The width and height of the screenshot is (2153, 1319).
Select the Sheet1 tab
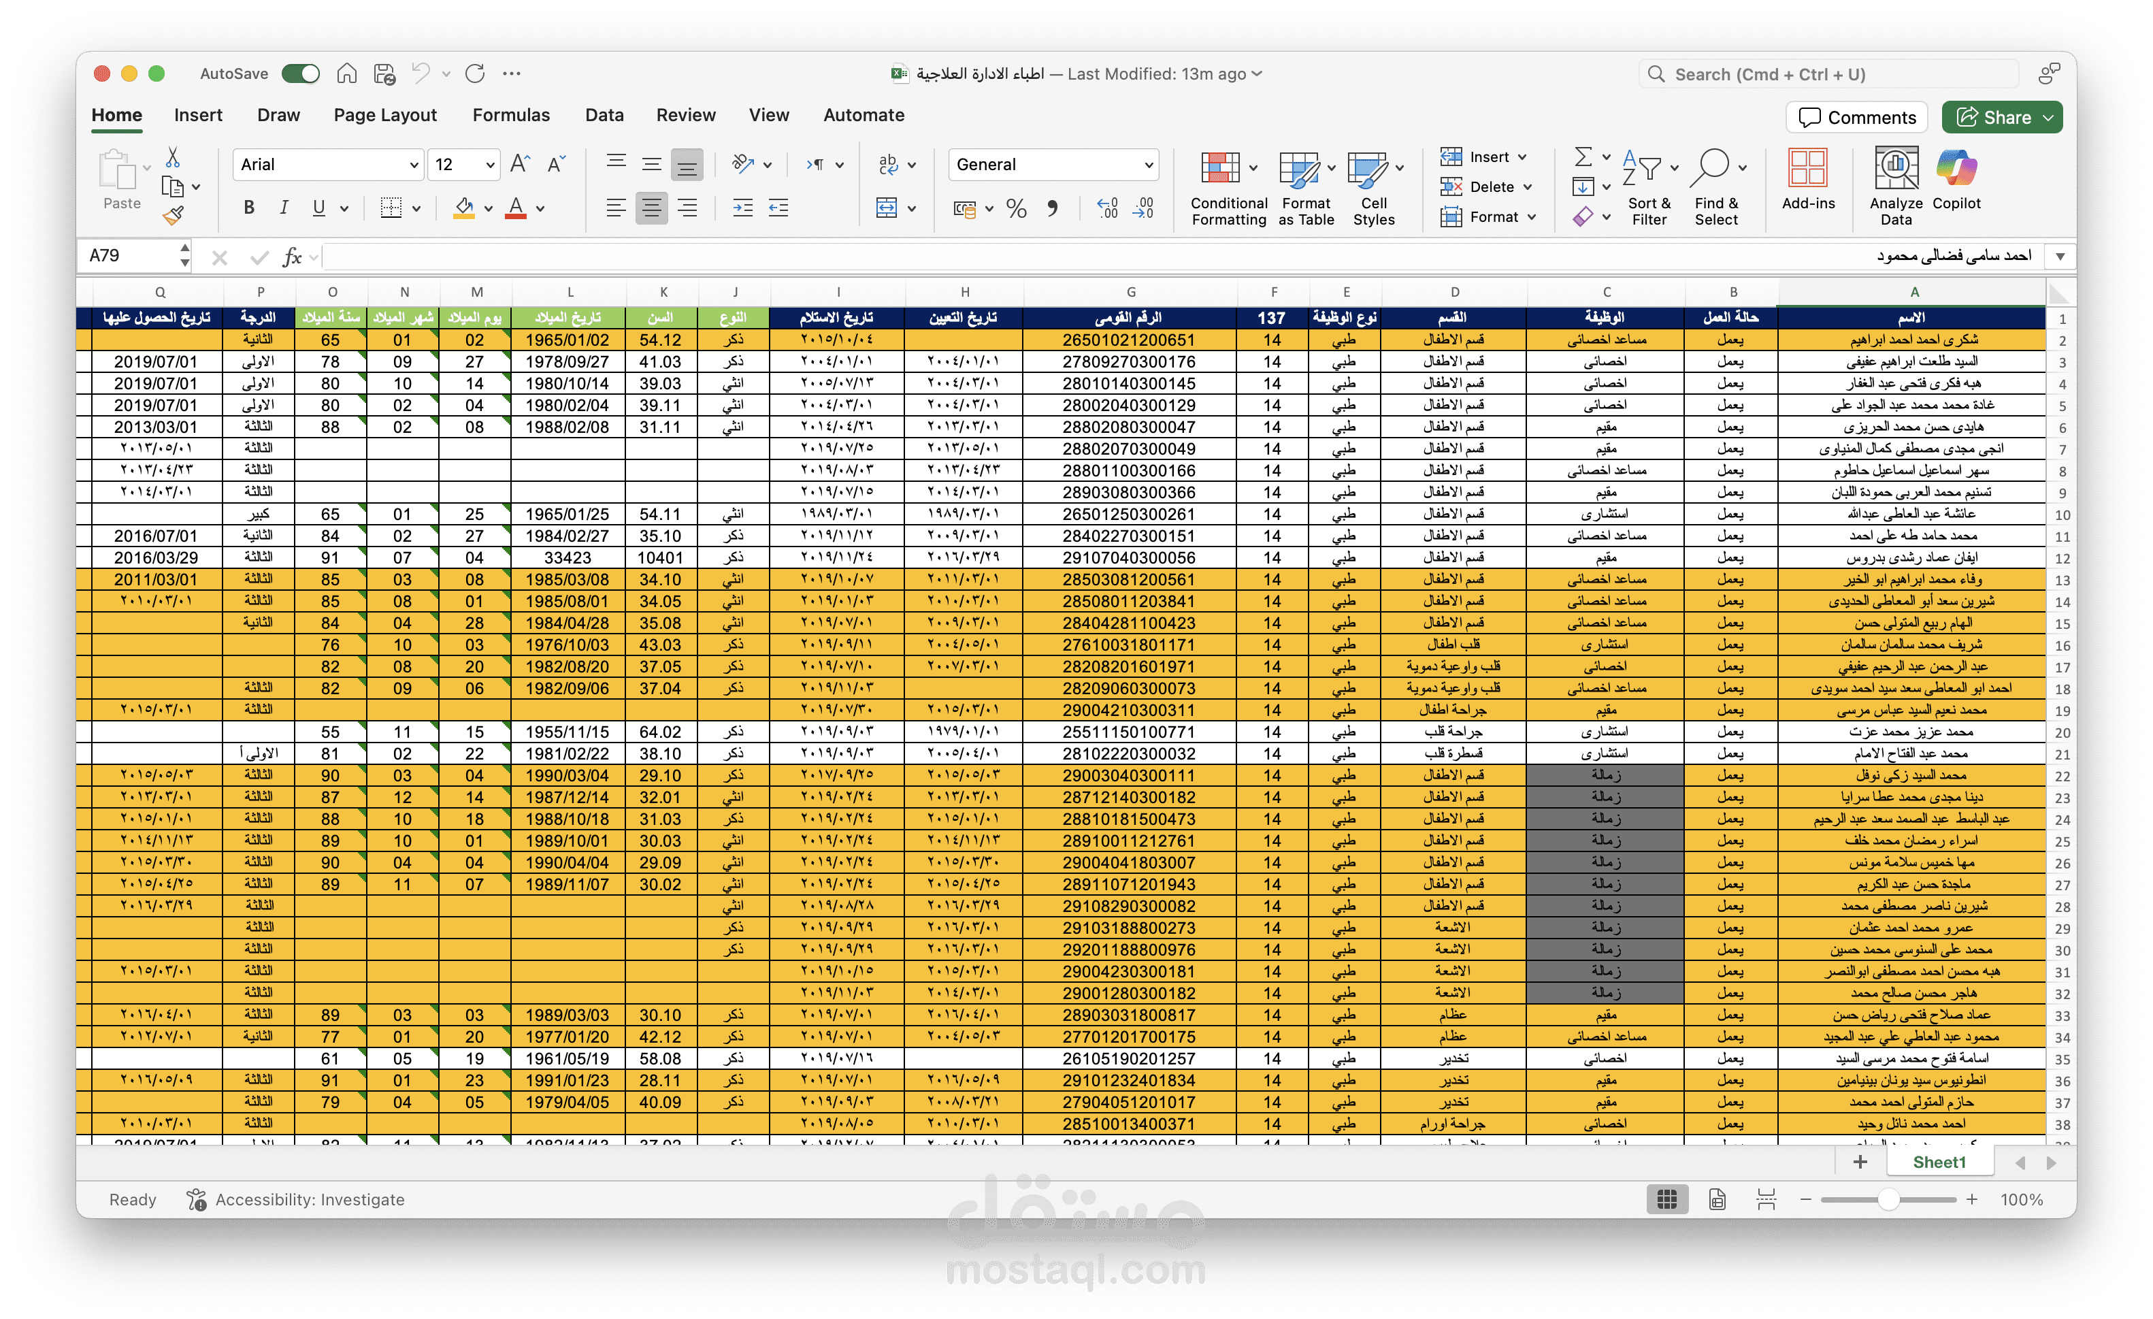tap(1939, 1162)
